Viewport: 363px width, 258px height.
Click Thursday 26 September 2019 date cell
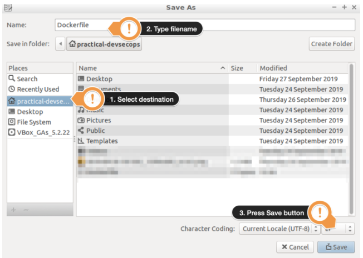pyautogui.click(x=302, y=100)
